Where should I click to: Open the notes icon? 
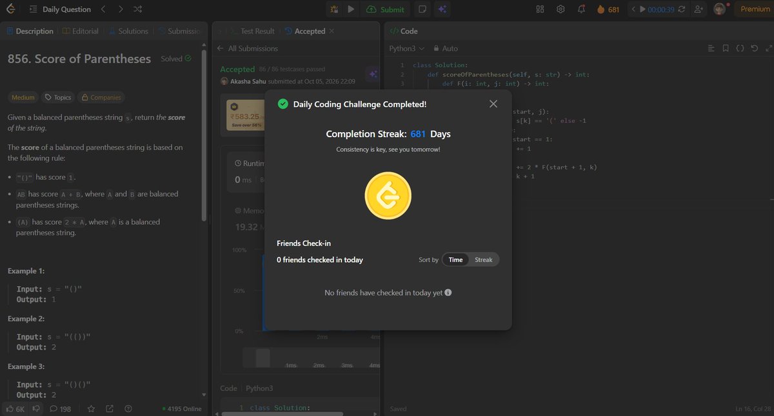pyautogui.click(x=422, y=10)
